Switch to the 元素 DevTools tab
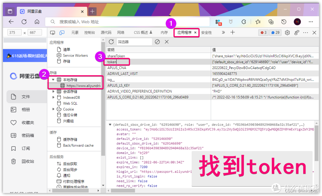 pos(75,33)
